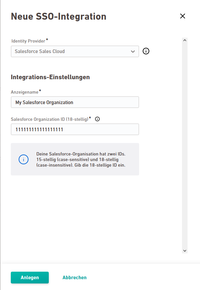Click the Neue SSO-Integration title
Screen dimensions: 200x290
(x=59, y=16)
